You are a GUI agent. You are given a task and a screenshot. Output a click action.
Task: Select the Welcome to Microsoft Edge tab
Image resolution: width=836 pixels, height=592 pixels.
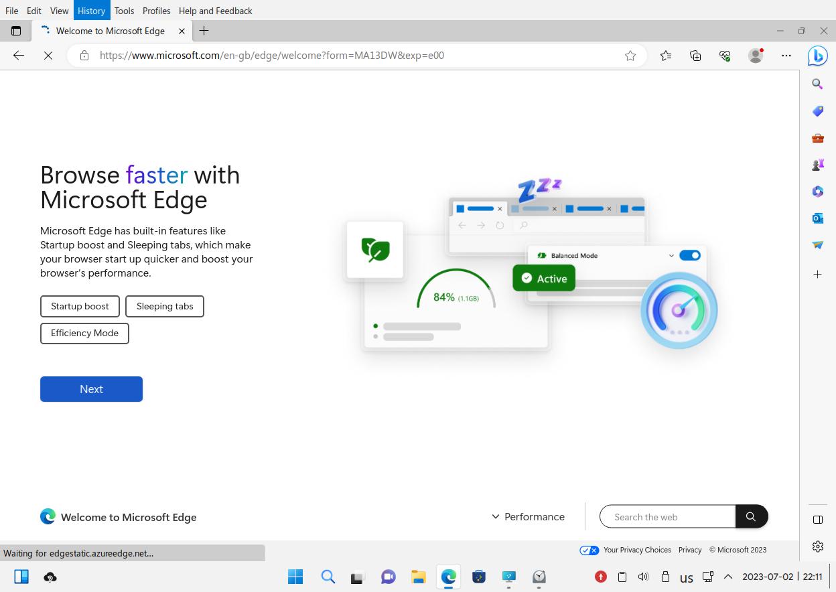(111, 31)
